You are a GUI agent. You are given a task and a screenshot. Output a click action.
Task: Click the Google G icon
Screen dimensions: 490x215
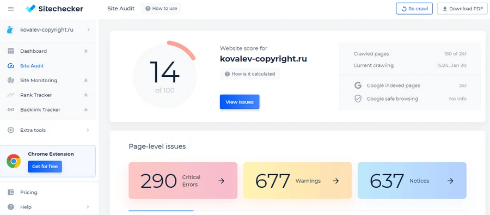click(358, 85)
